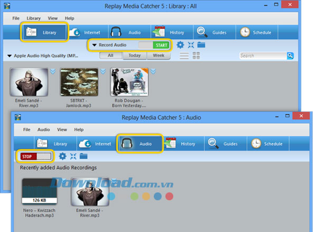Viewport: 317px width, 232px height.
Task: Open Schedule tab in Library window
Action: tap(257, 32)
